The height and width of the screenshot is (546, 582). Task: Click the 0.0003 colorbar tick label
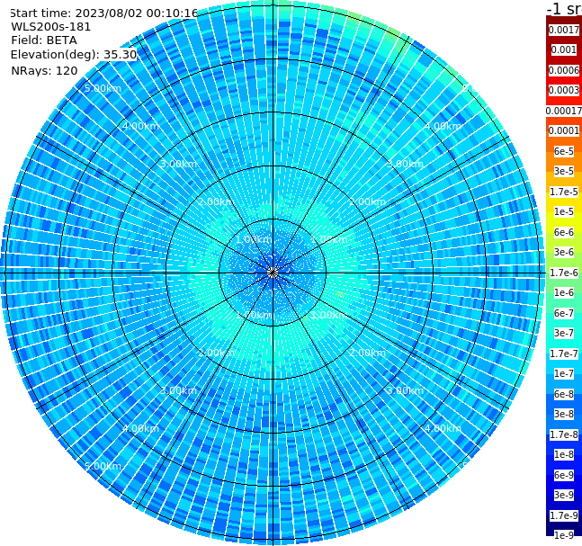[x=564, y=90]
